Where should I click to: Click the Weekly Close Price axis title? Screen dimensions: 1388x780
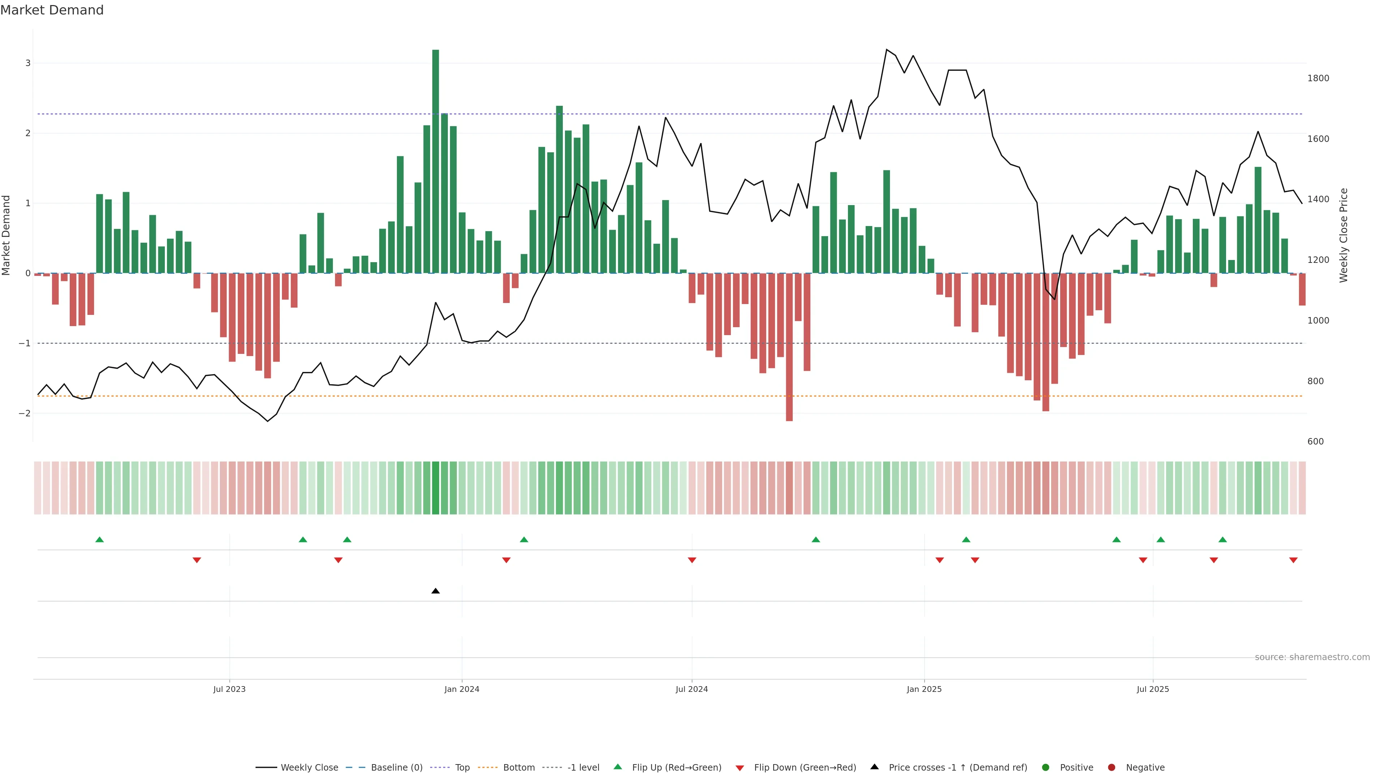point(1343,235)
